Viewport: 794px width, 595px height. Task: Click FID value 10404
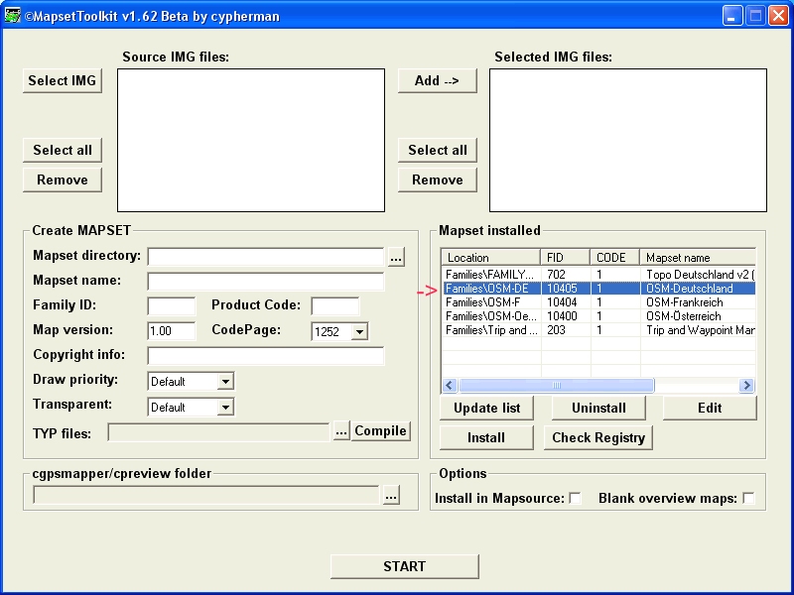562,302
